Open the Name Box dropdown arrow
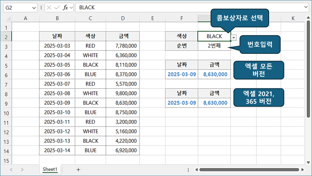Screen dimensions: 312x176 click(34, 7)
